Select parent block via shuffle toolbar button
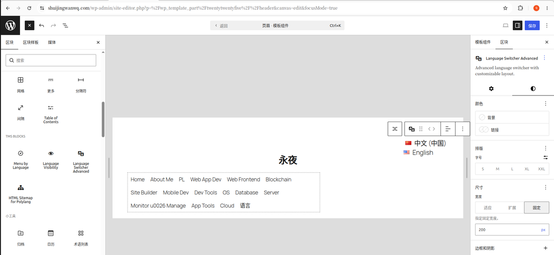554x255 pixels. tap(395, 129)
